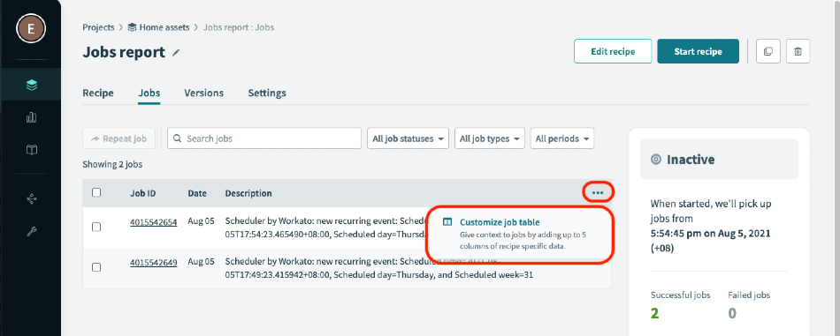
Task: Click the Failed jobs count 0
Action: [732, 313]
